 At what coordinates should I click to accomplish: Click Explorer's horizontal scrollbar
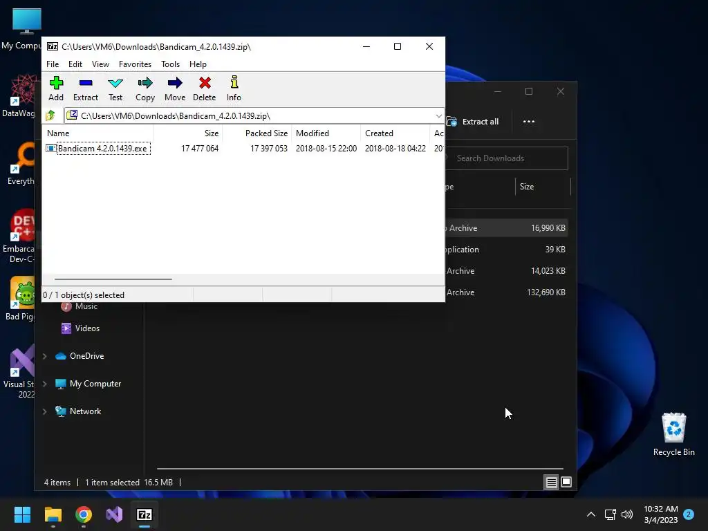point(360,469)
